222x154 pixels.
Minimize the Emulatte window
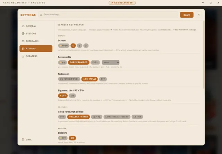pyautogui.click(x=203, y=3)
